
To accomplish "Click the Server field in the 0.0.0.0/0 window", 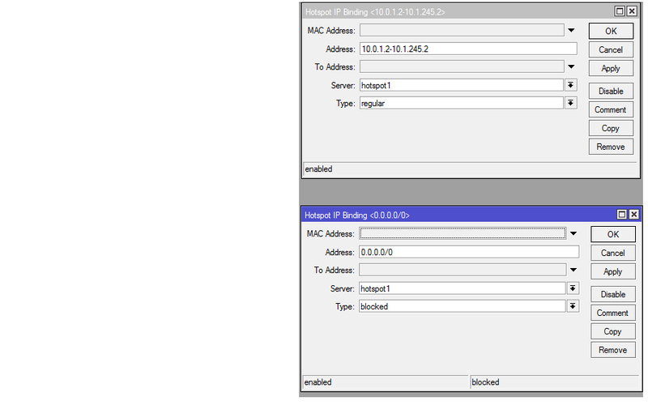I will pyautogui.click(x=462, y=288).
